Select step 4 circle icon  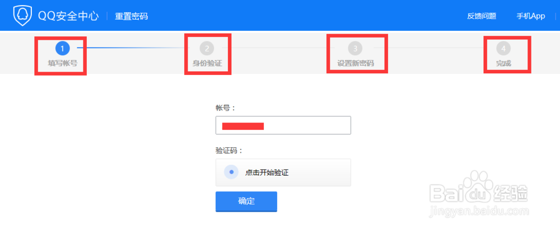point(503,49)
